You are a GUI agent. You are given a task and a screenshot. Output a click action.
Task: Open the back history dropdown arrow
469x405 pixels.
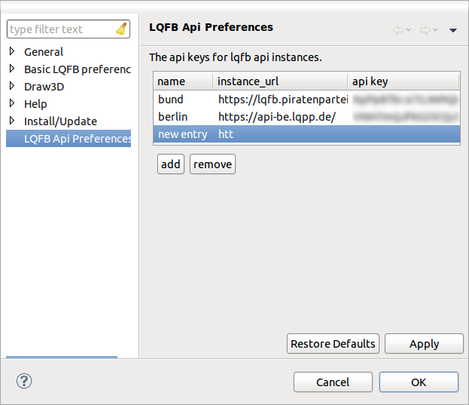coord(408,30)
